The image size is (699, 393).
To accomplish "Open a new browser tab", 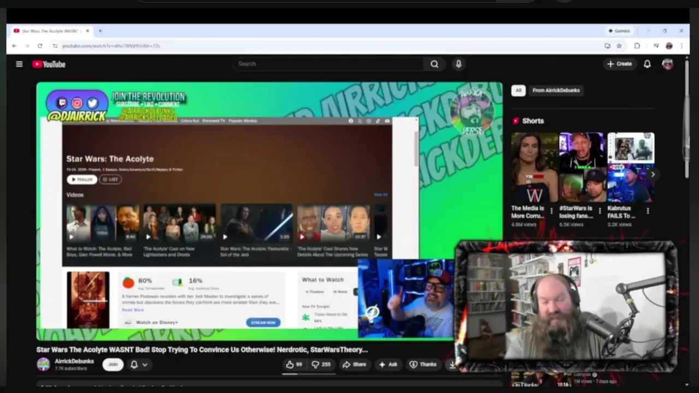I will tap(100, 31).
